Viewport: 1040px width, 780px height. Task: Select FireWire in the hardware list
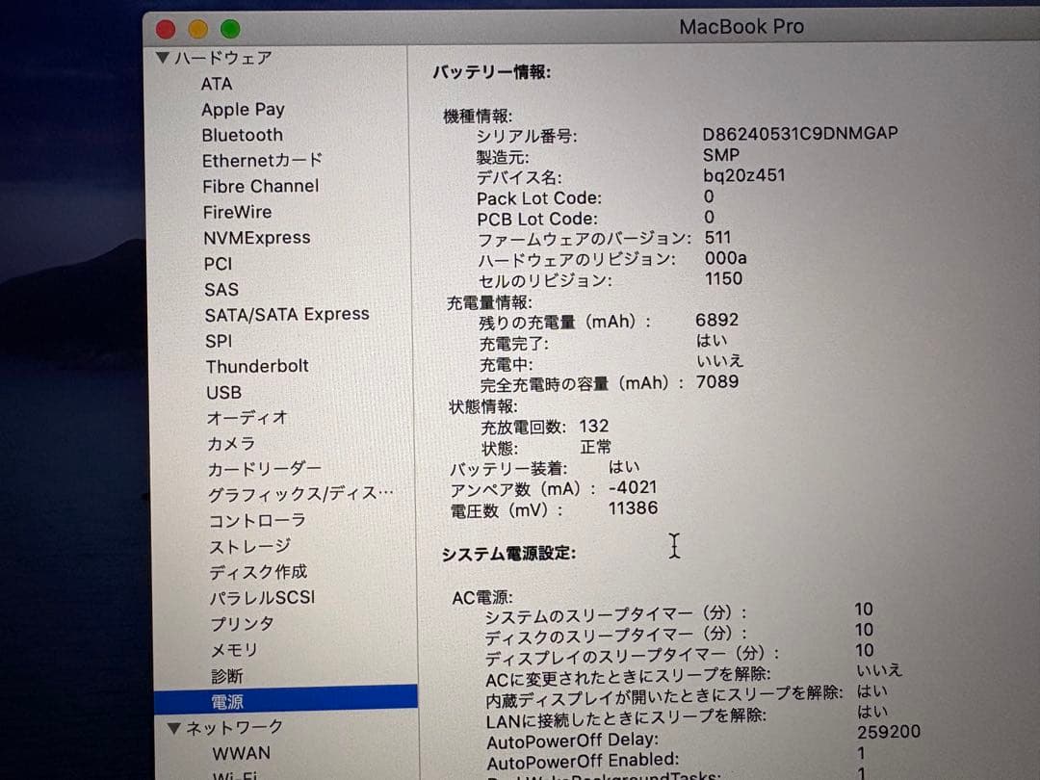[x=238, y=212]
